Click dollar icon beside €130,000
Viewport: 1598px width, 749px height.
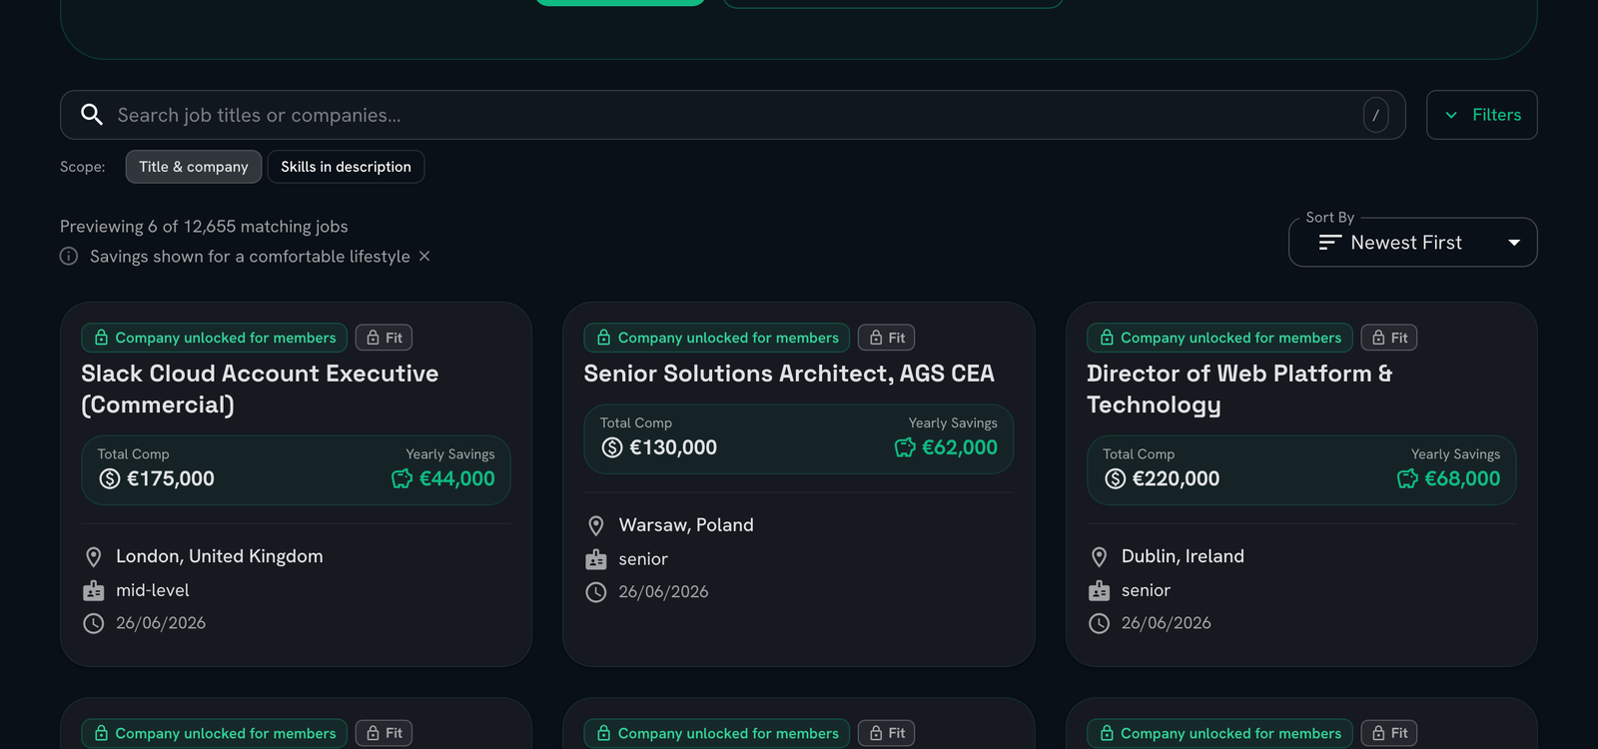tap(612, 448)
